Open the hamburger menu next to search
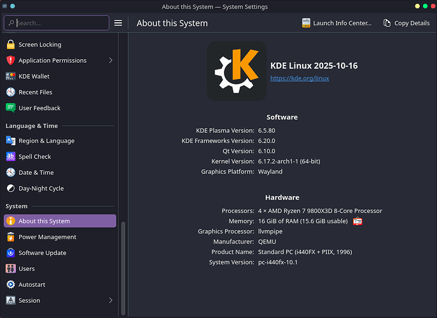 click(118, 23)
